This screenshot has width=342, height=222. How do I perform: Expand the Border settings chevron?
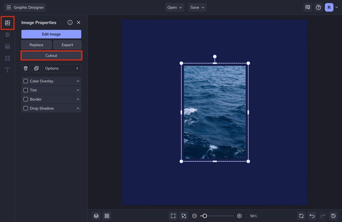click(x=78, y=99)
